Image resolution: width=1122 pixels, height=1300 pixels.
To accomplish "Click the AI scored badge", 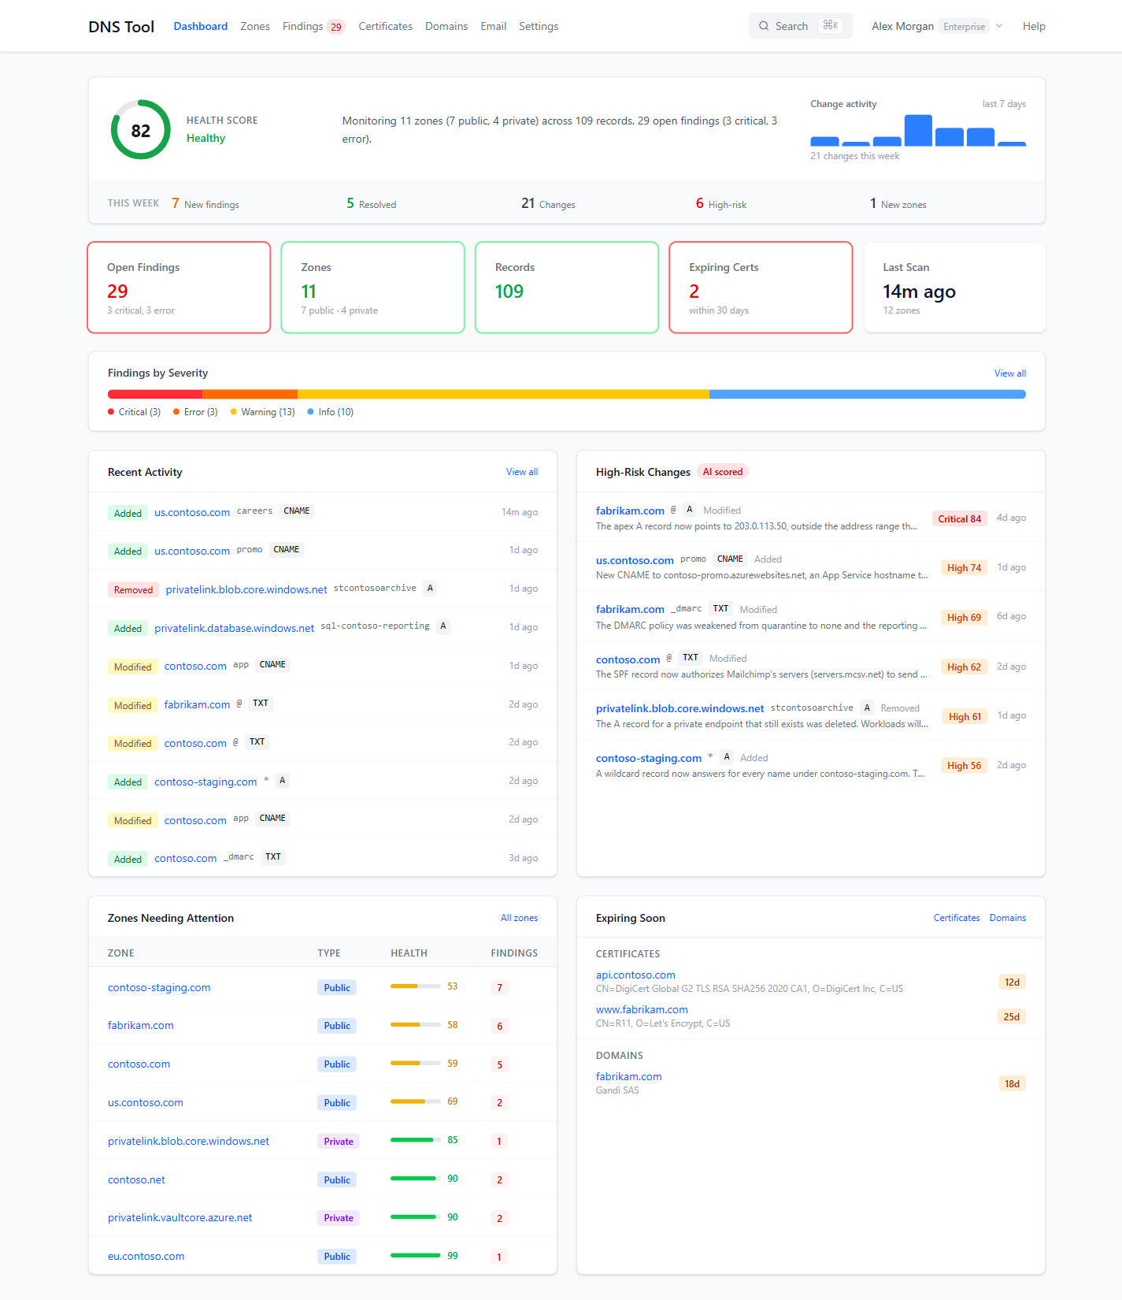I will tap(723, 472).
